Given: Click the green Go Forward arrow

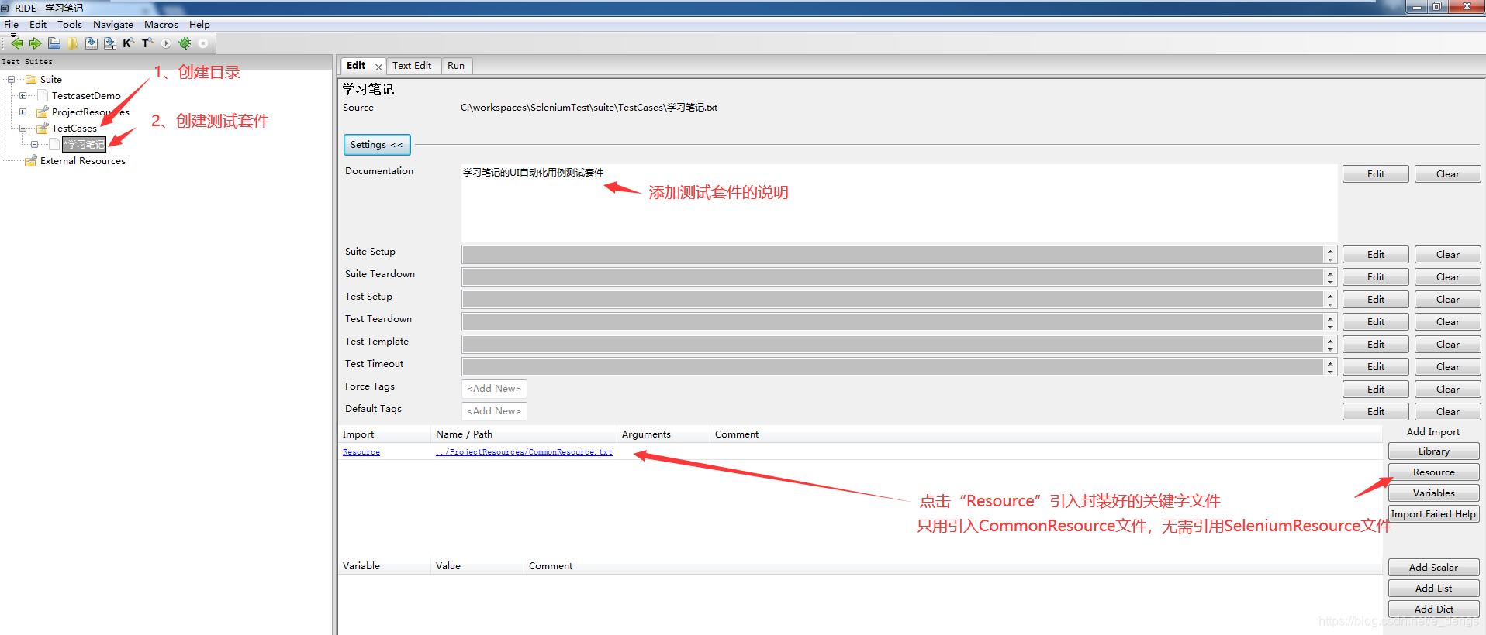Looking at the screenshot, I should [35, 43].
